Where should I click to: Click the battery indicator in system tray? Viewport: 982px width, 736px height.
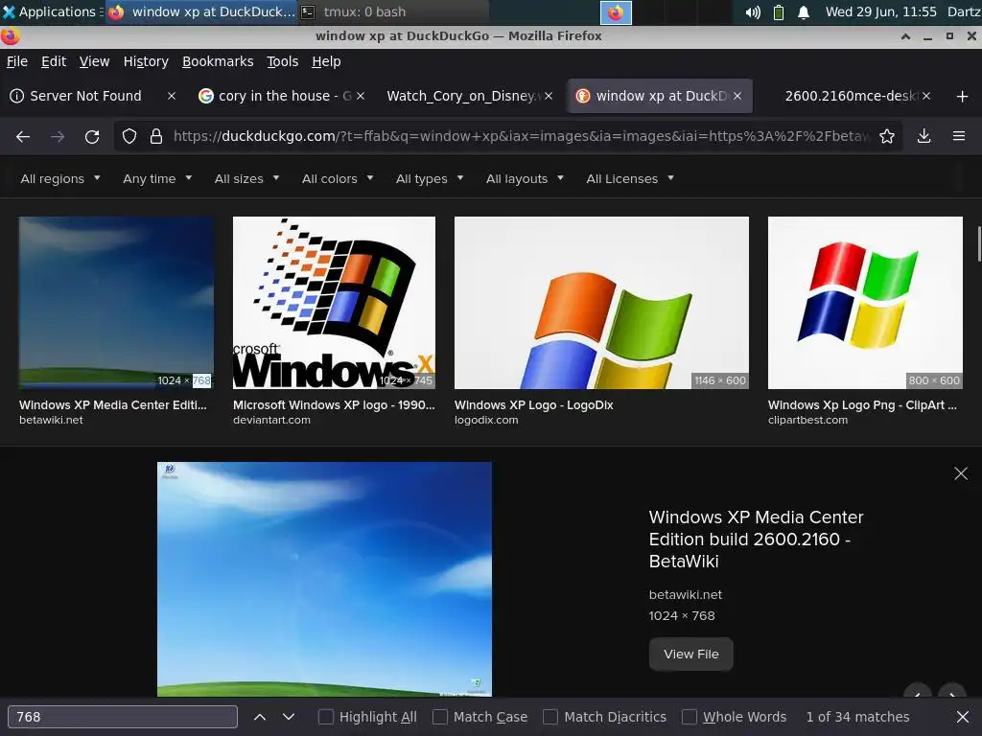pos(779,12)
